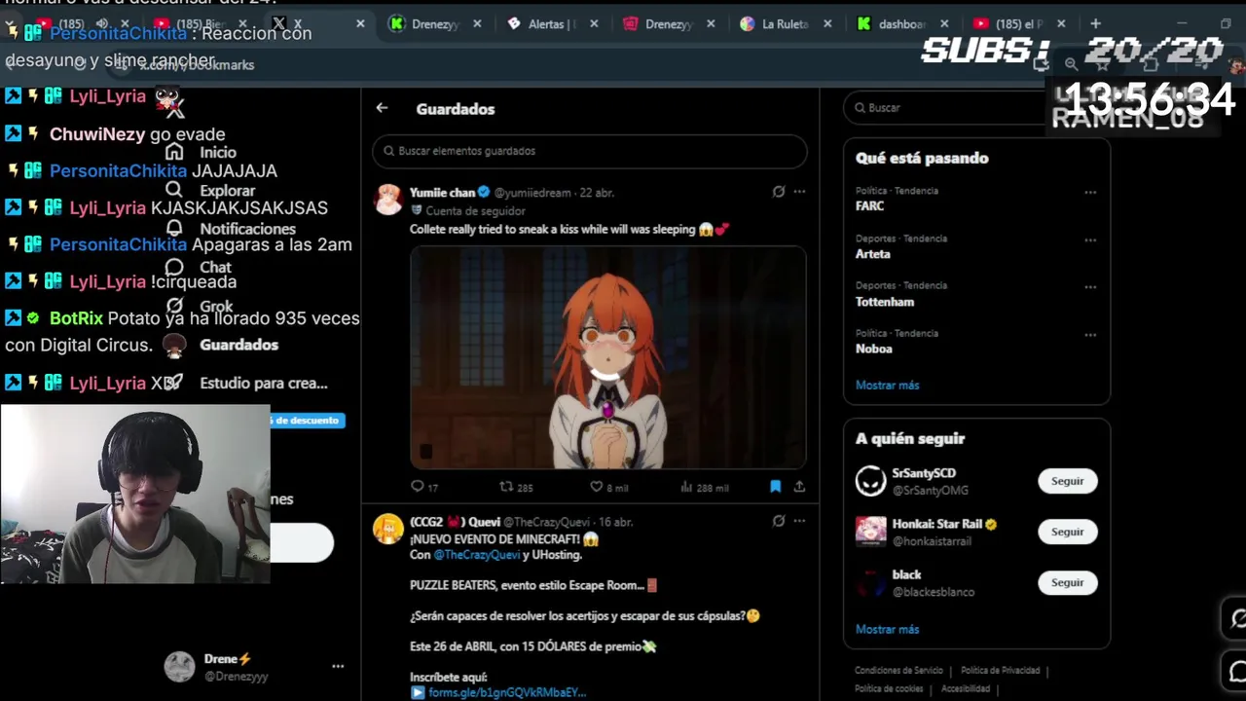Open the @yumiiedream handle
1246x701 pixels.
(532, 193)
